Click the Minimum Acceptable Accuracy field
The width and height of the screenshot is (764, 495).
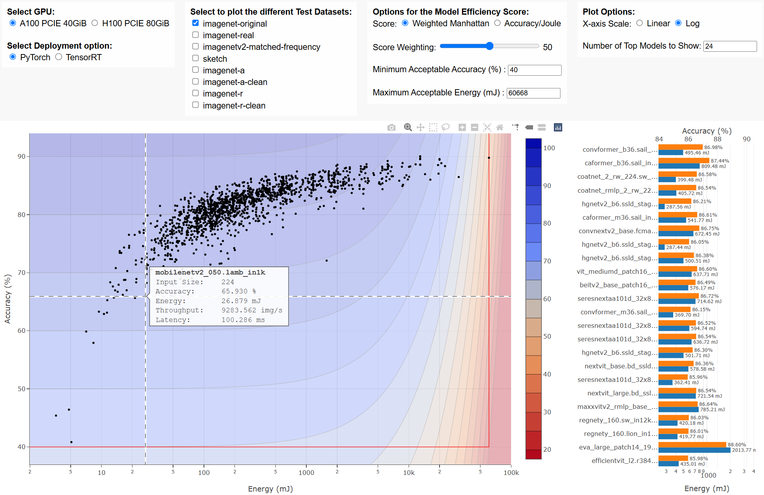point(534,70)
